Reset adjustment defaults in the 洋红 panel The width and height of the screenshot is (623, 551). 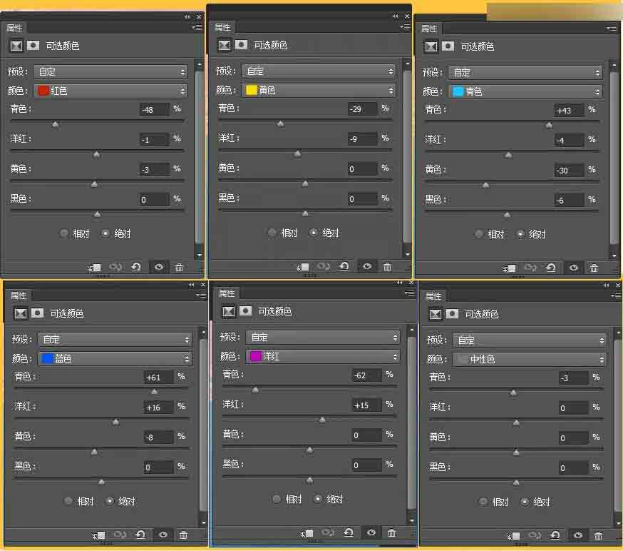[x=349, y=532]
